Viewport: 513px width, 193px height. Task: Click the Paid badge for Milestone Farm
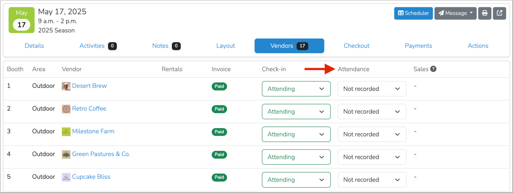(219, 132)
